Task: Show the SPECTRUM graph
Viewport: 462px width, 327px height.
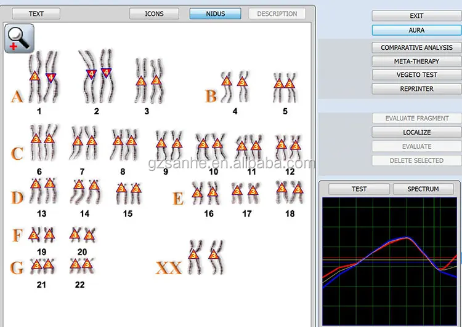Action: click(x=423, y=189)
